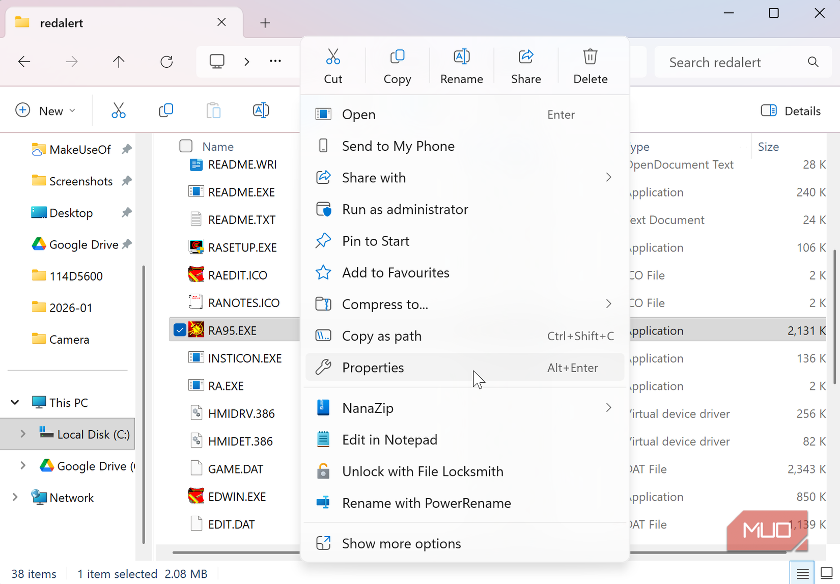Click the Copy icon in the context menu

pos(397,57)
